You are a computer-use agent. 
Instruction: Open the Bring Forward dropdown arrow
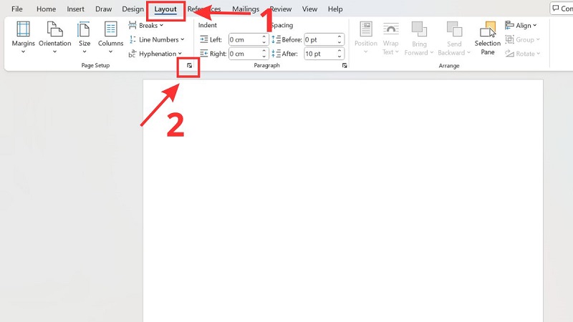pyautogui.click(x=432, y=52)
